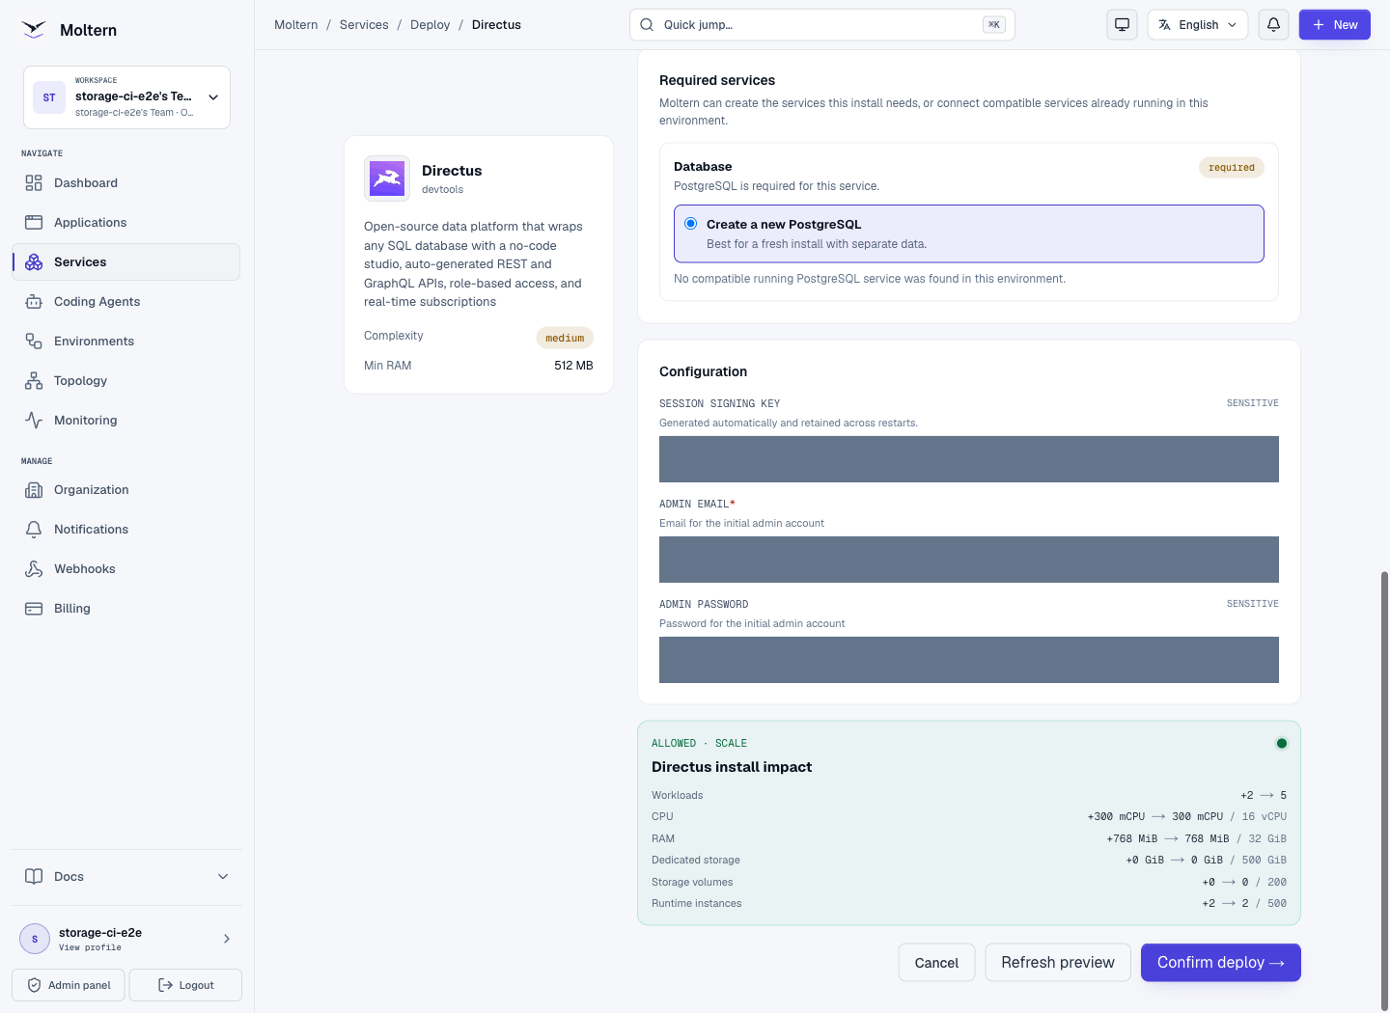The height and width of the screenshot is (1013, 1390).
Task: Click the Coding Agents robot icon
Action: click(34, 302)
